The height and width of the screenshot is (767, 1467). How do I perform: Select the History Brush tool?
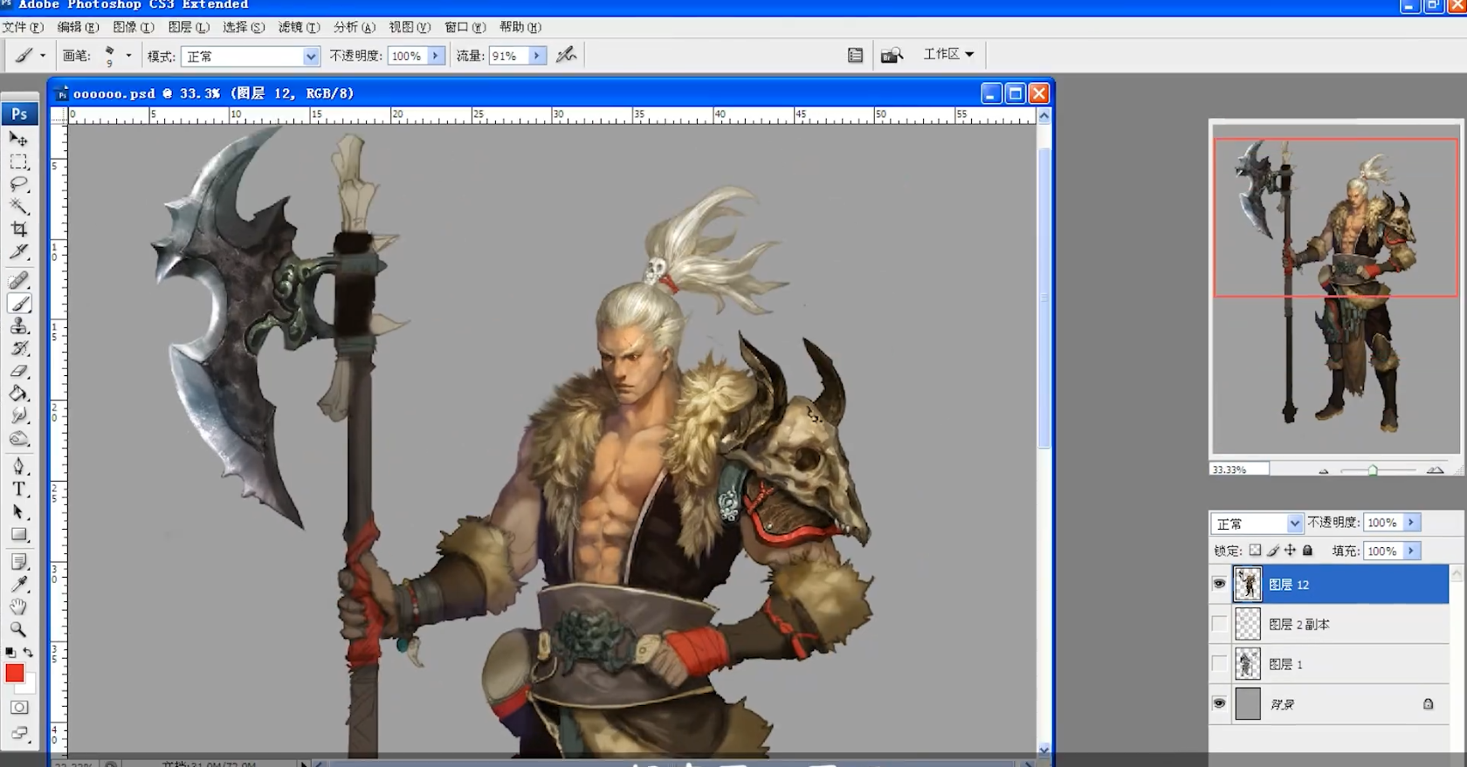pyautogui.click(x=18, y=348)
